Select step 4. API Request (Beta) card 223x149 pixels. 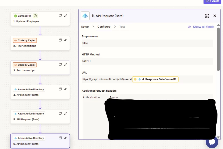[x=40, y=92]
